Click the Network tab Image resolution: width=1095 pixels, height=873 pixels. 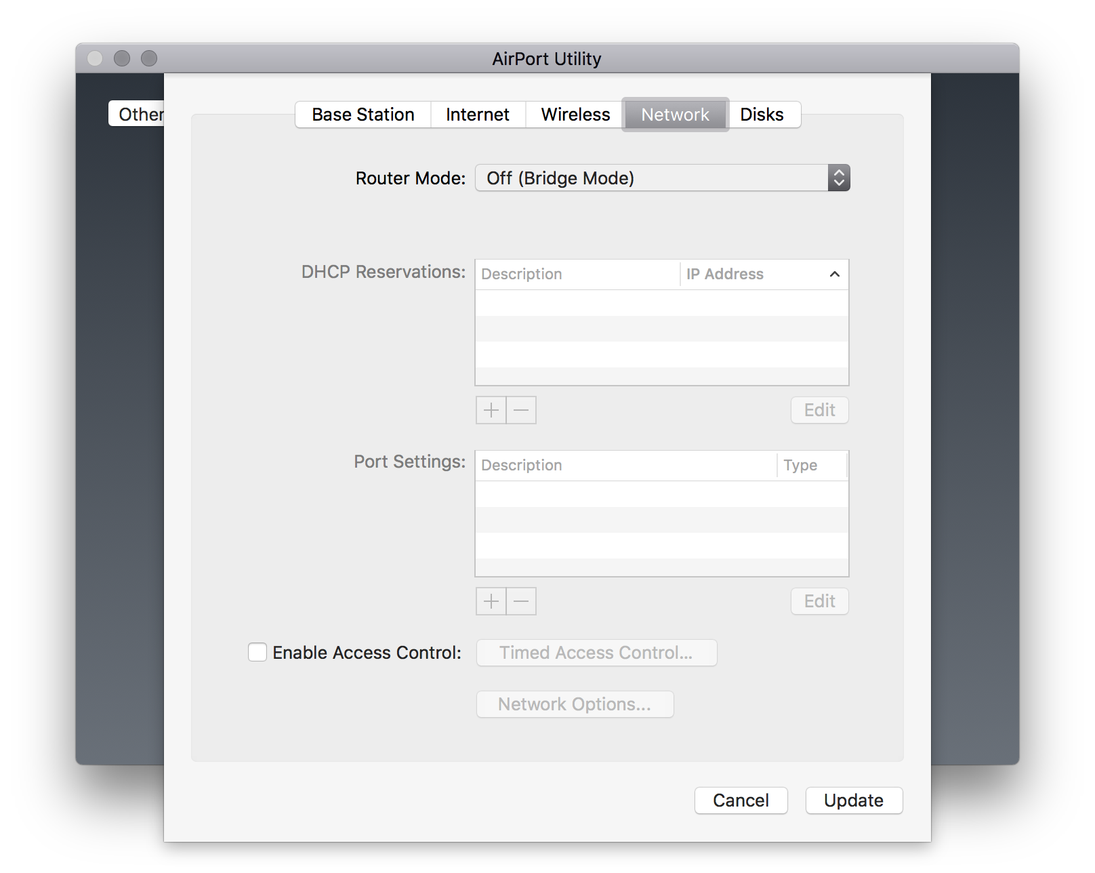(x=676, y=115)
